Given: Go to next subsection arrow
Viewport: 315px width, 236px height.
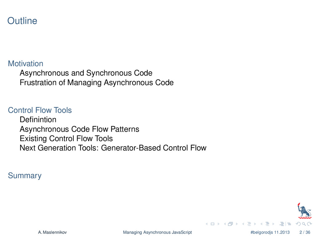Looking at the screenshot, I should click(255, 224).
